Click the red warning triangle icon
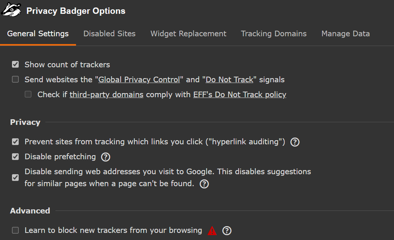394x240 pixels. [212, 231]
